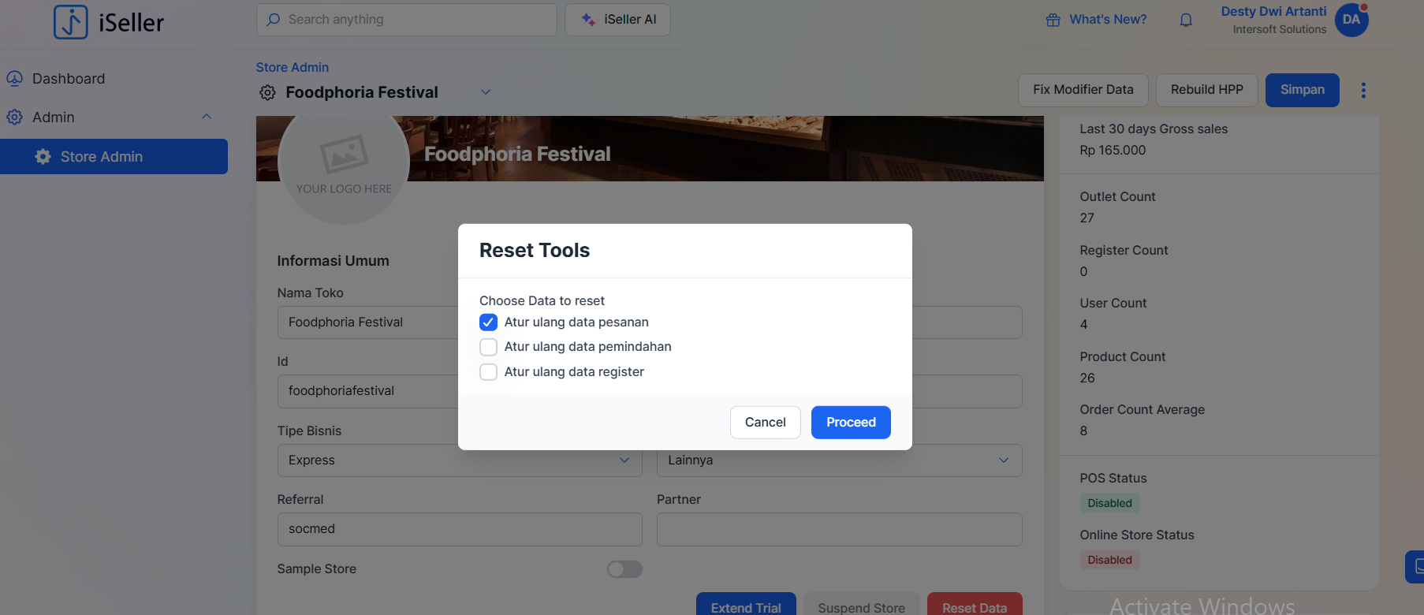The height and width of the screenshot is (615, 1424).
Task: Open the three-dot more options menu
Action: (1363, 91)
